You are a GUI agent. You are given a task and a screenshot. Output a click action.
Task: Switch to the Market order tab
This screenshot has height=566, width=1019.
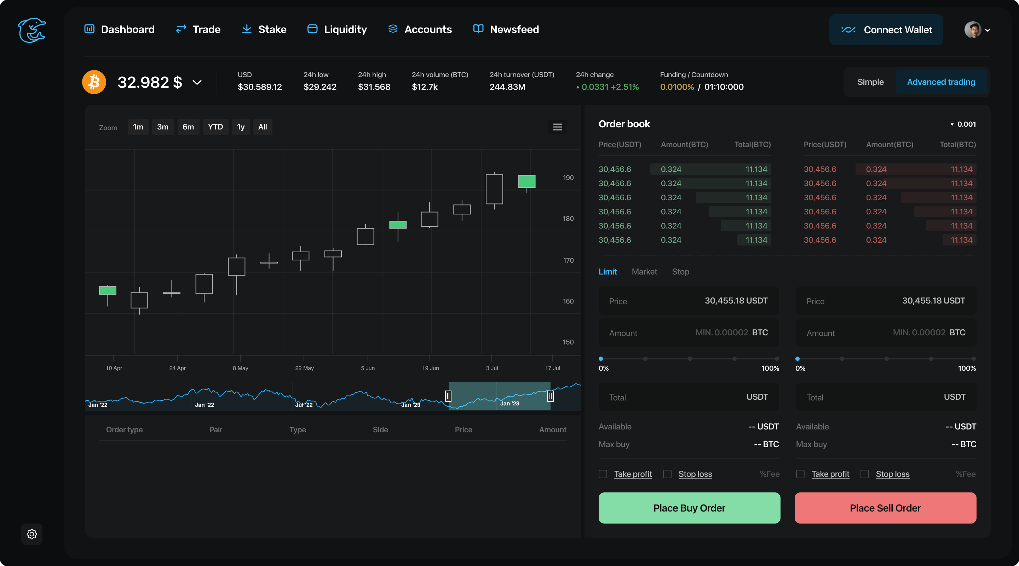click(644, 272)
